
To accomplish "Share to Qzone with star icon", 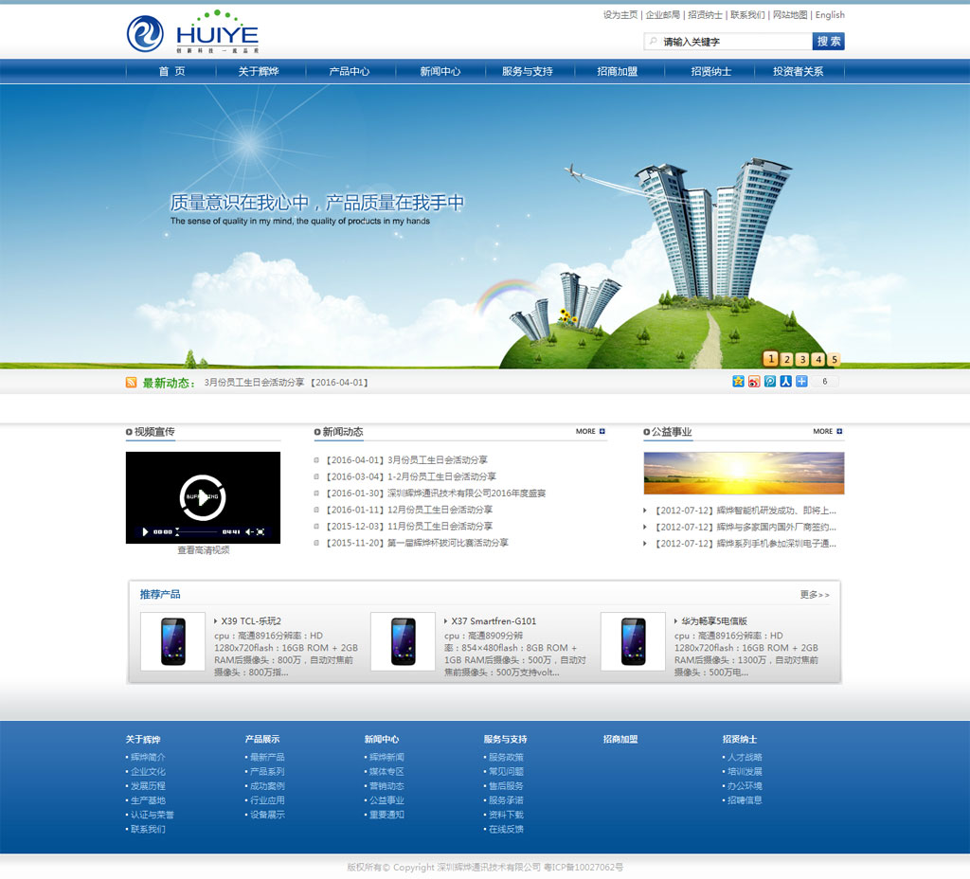I will point(738,382).
